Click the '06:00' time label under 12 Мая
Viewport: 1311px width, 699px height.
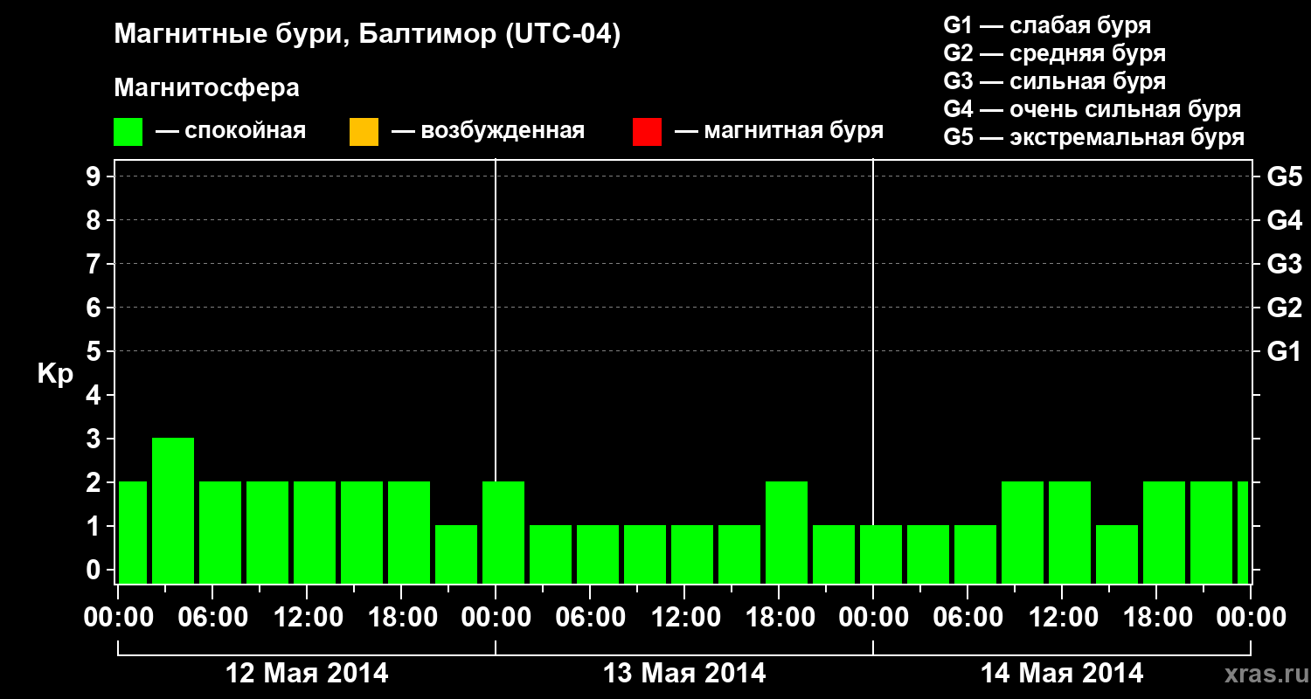pyautogui.click(x=212, y=618)
